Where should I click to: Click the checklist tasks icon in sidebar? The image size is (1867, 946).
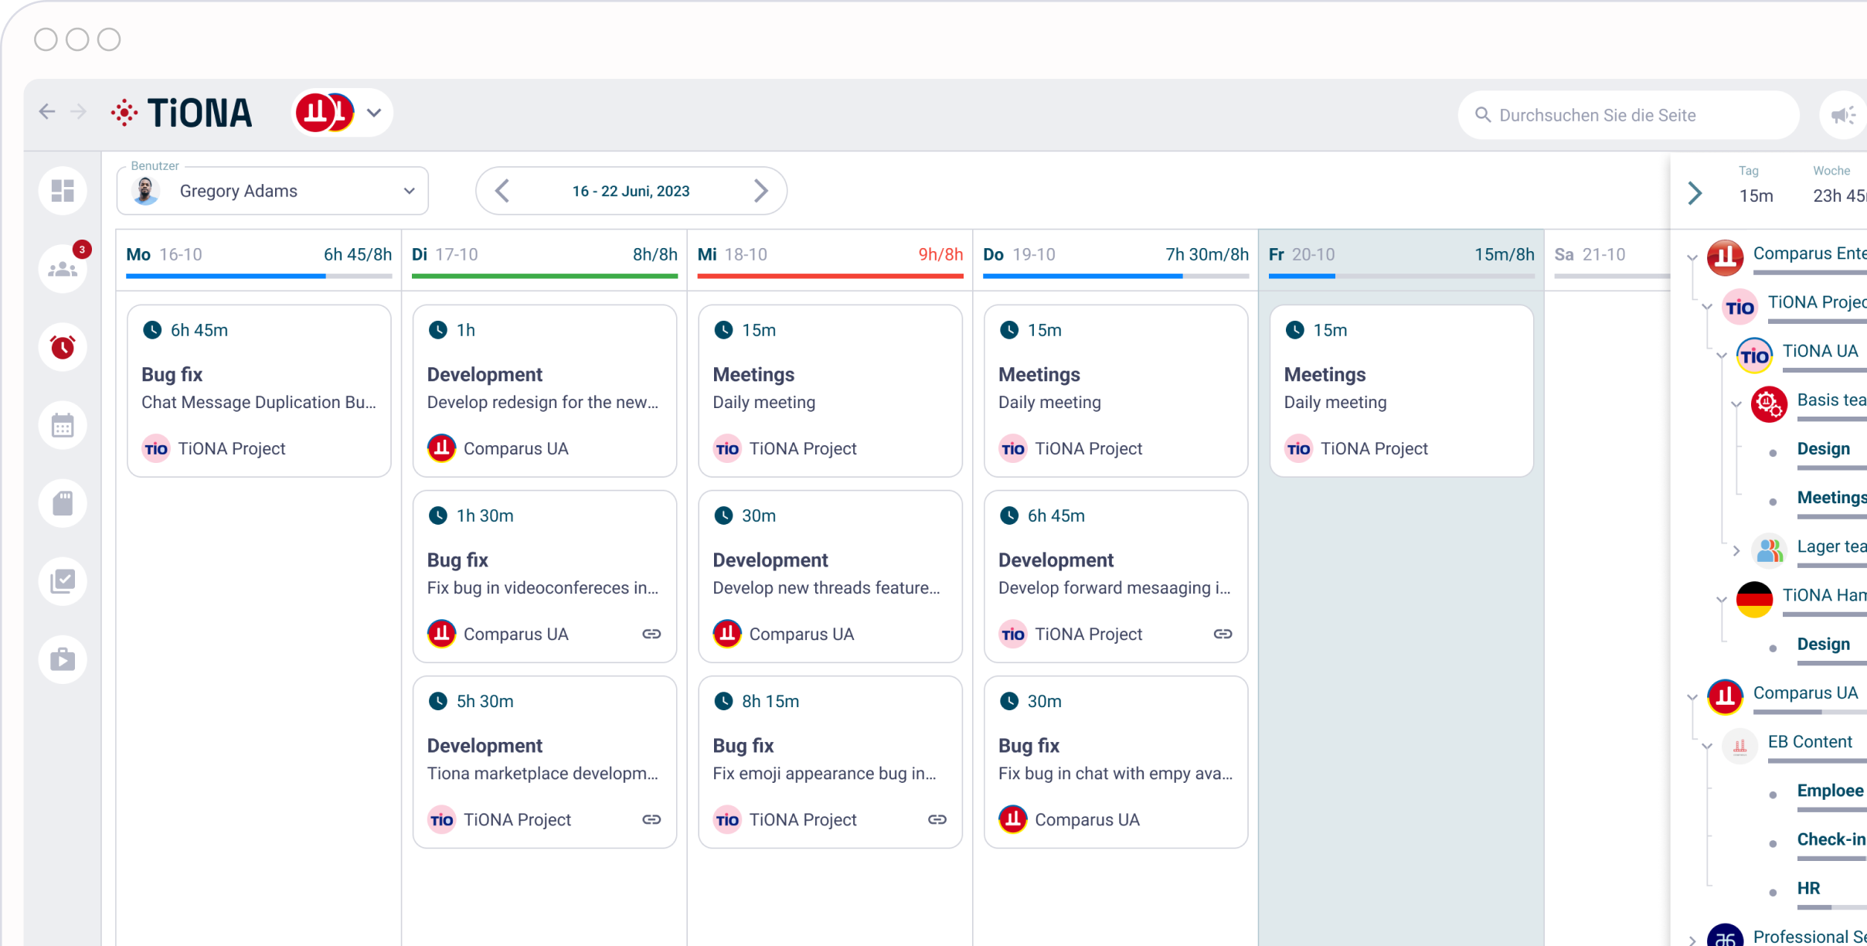63,581
